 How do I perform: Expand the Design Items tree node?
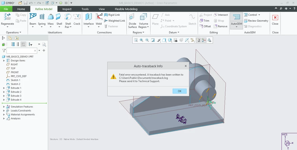click(x=4, y=61)
